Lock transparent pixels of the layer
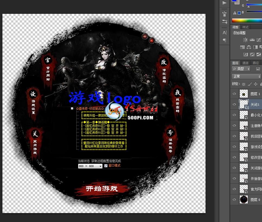The image size is (262, 222). [244, 84]
